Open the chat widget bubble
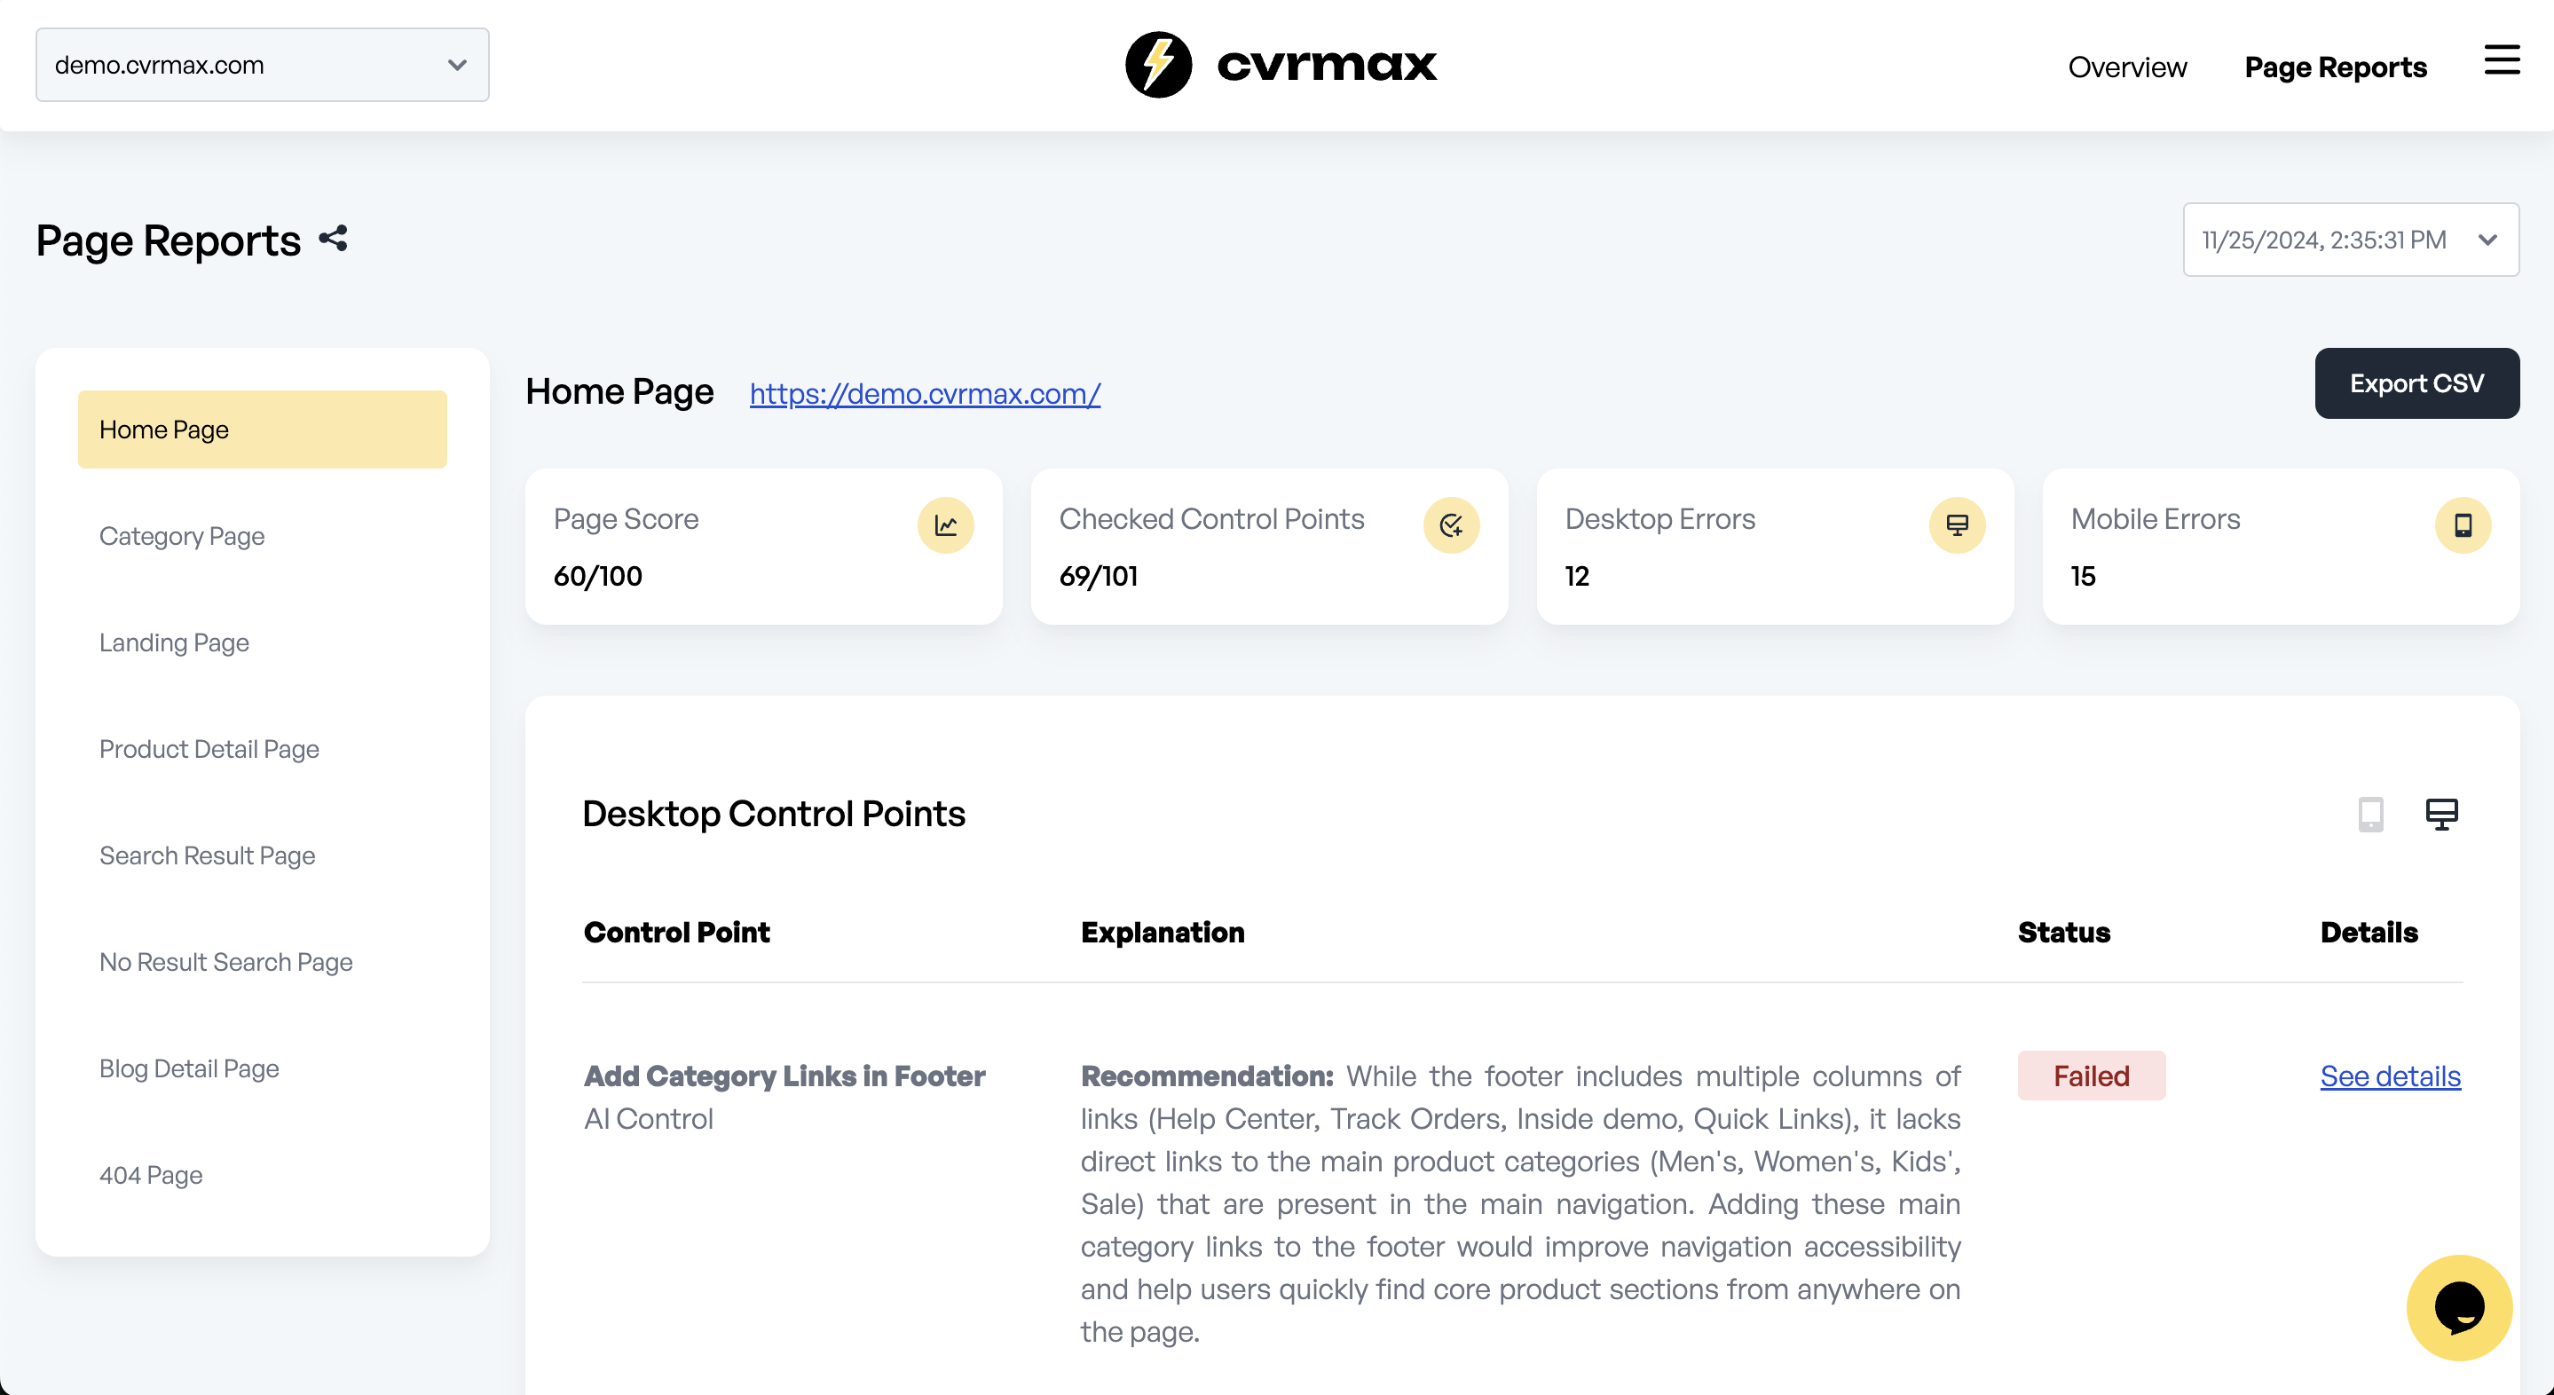 tap(2458, 1307)
